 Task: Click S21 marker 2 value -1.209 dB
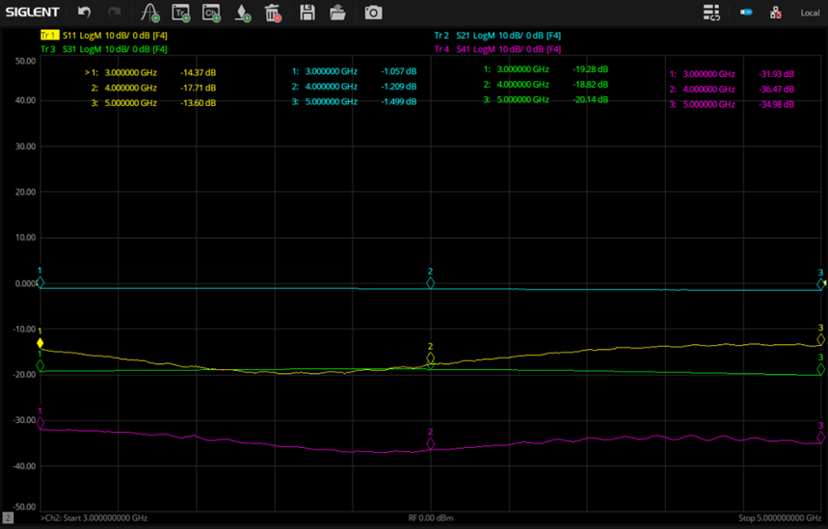(x=399, y=86)
